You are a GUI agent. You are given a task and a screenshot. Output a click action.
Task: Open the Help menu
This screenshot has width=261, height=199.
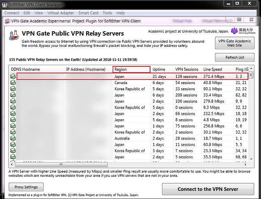click(x=120, y=13)
